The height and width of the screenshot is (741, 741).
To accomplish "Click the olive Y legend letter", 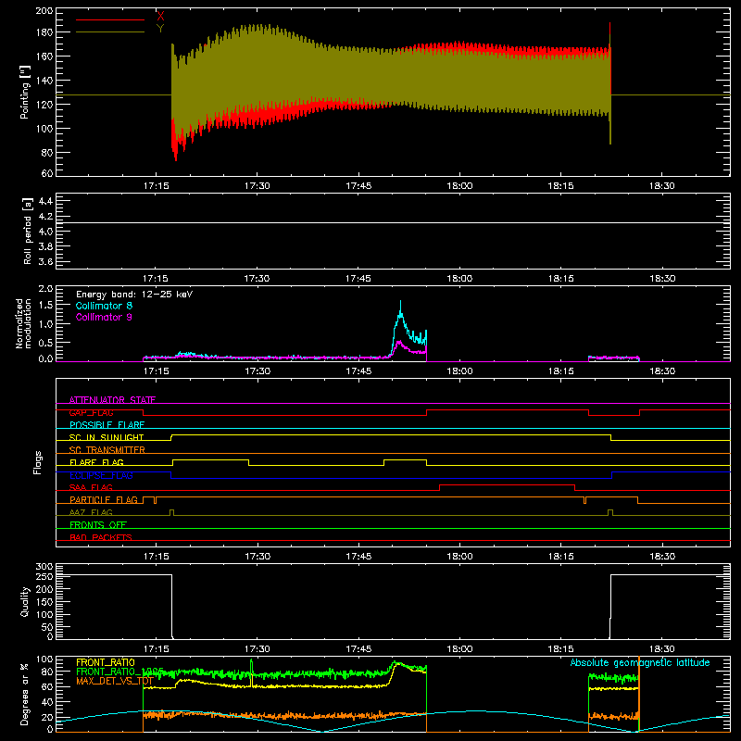I will [x=160, y=29].
